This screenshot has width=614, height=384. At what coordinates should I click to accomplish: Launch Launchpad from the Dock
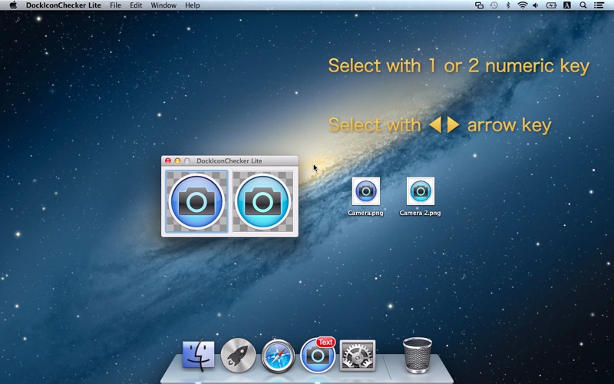(238, 355)
